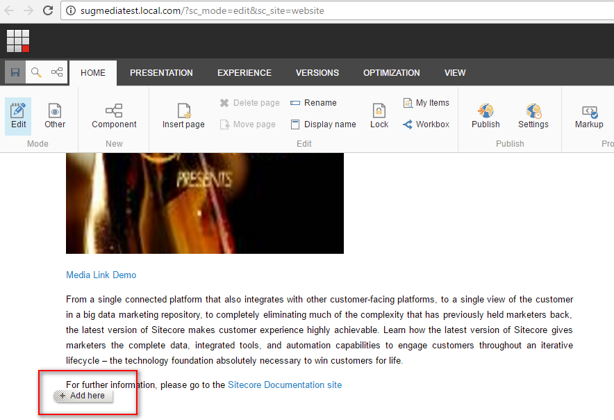The width and height of the screenshot is (614, 420).
Task: Change the Display name
Action: click(323, 124)
